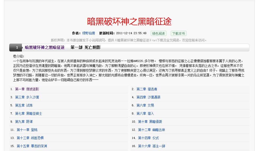The width and height of the screenshot is (256, 151).
Task: Open chapter 第三章 步入沙漠
Action: [27, 97]
